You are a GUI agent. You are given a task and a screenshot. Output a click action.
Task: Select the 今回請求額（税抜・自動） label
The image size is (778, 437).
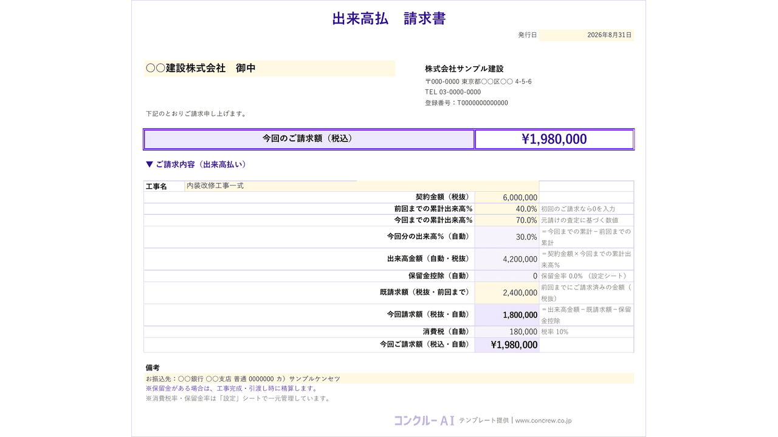pyautogui.click(x=429, y=314)
